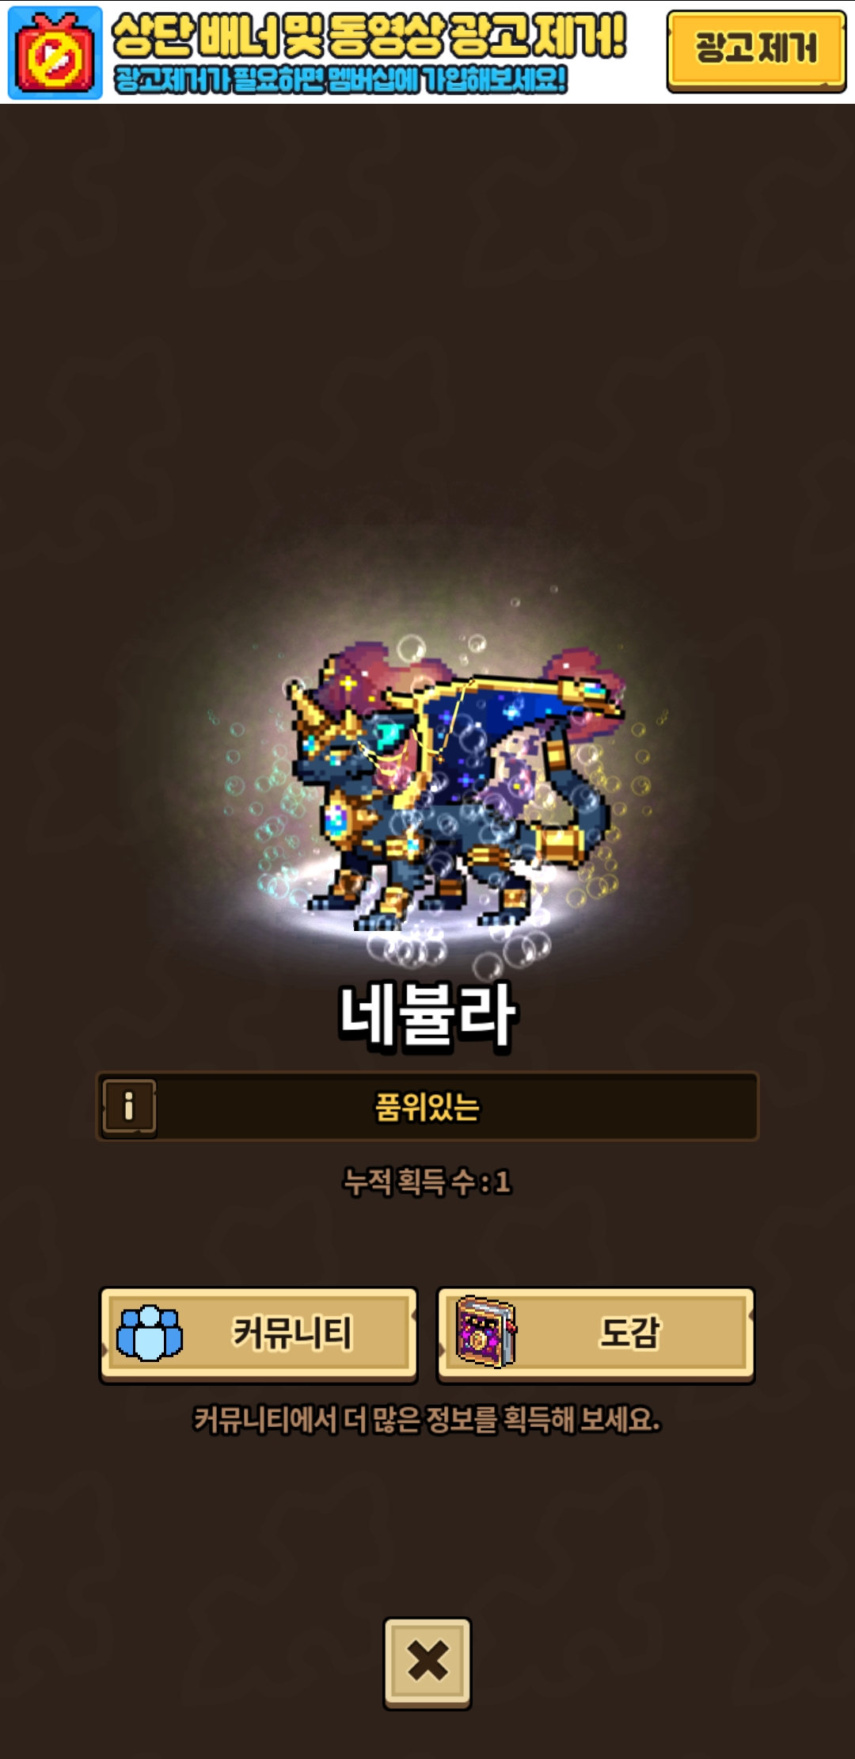Open the 커뮤니티 button
The height and width of the screenshot is (1759, 855).
click(259, 1334)
